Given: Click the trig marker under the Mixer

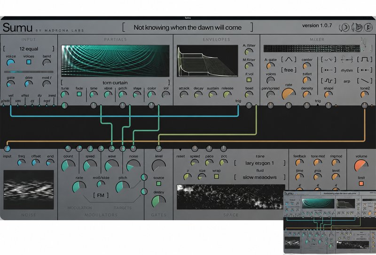Looking at the screenshot, I should (x=318, y=105).
